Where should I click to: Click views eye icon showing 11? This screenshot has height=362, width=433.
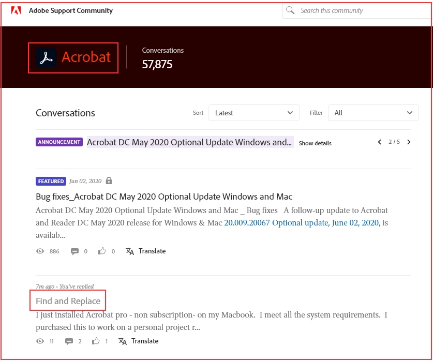click(40, 341)
